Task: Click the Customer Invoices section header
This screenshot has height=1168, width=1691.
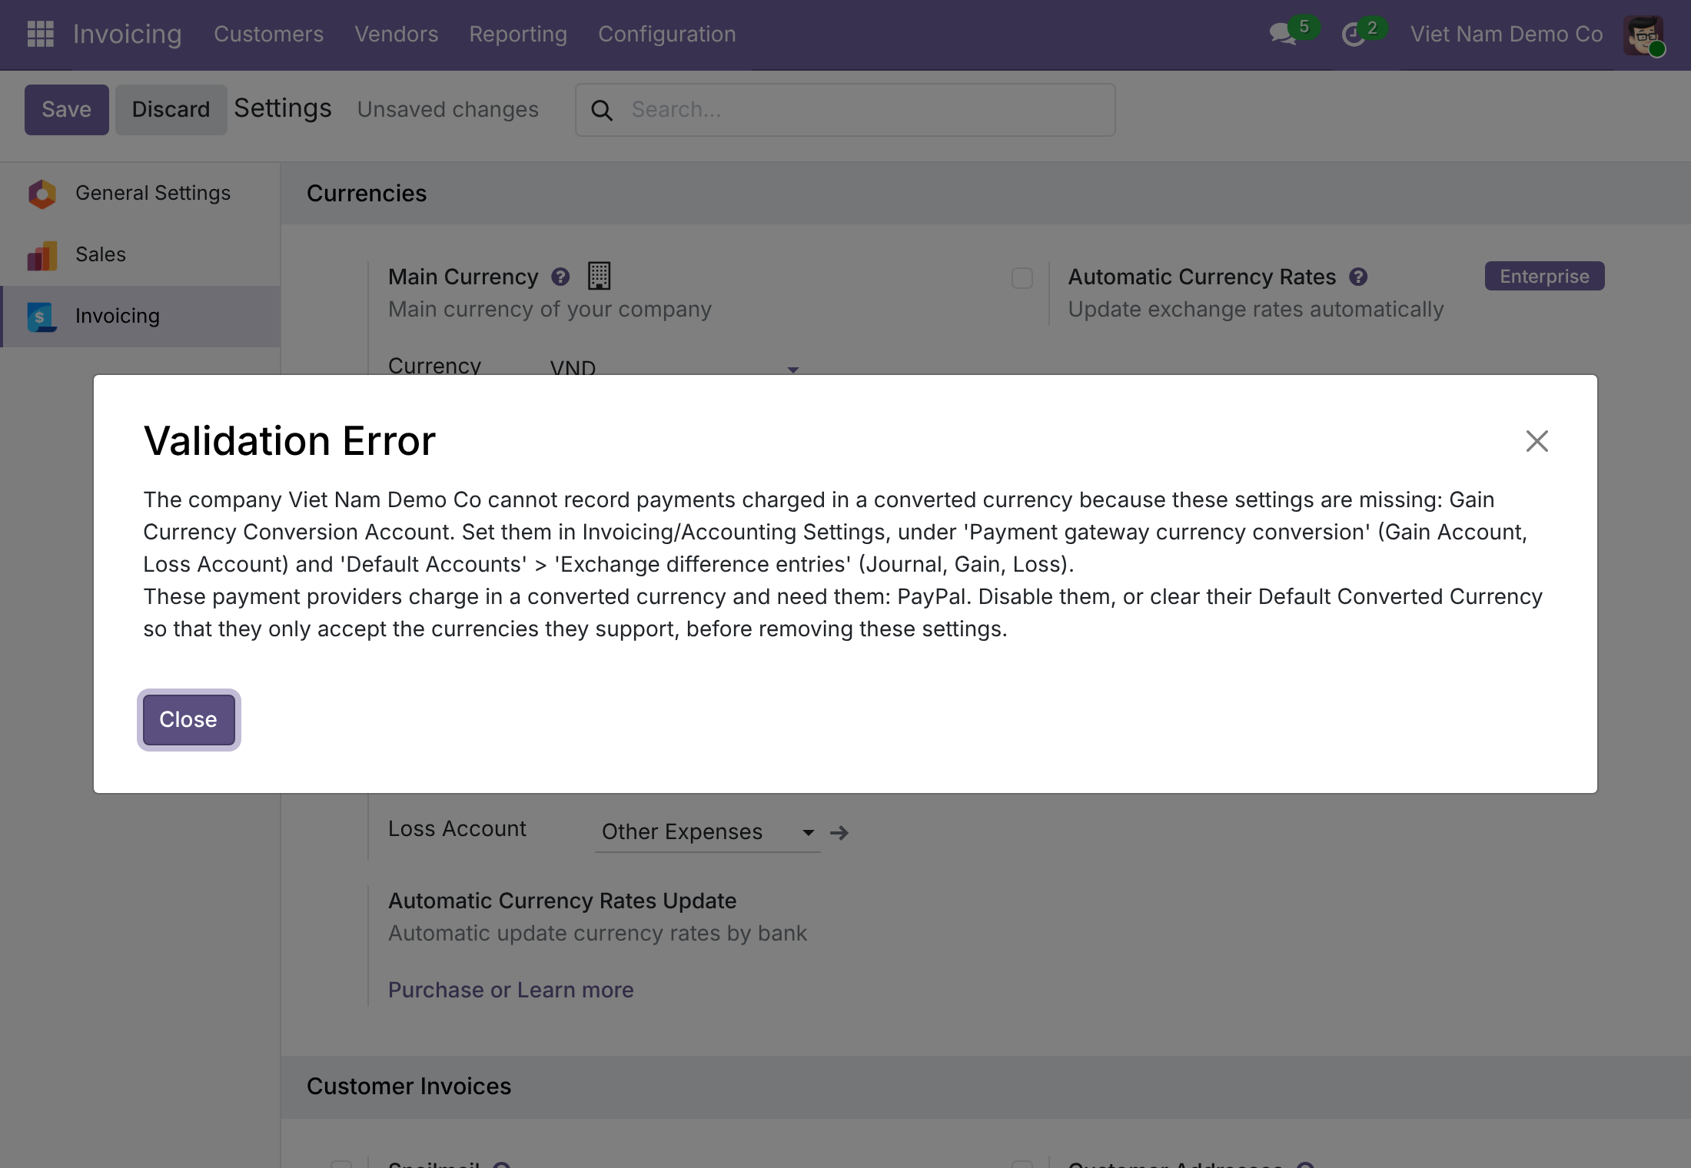Action: click(409, 1087)
